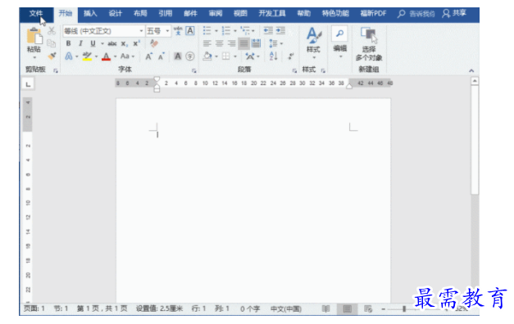The width and height of the screenshot is (514, 324).
Task: Click the bullet list icon
Action: tap(207, 31)
